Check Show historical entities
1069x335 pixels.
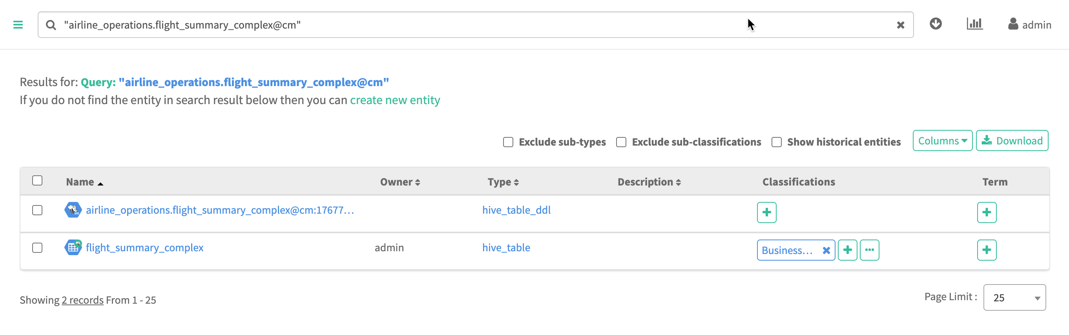[x=776, y=142]
